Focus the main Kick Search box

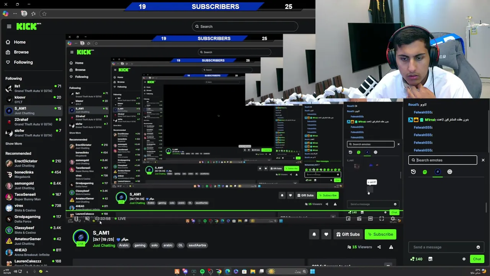point(245,26)
